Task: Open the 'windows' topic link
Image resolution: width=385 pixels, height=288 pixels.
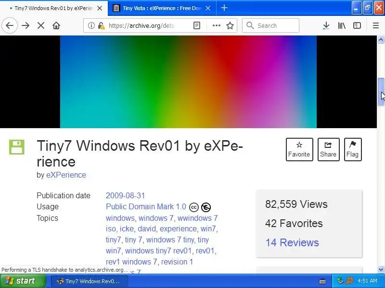Action: click(120, 218)
